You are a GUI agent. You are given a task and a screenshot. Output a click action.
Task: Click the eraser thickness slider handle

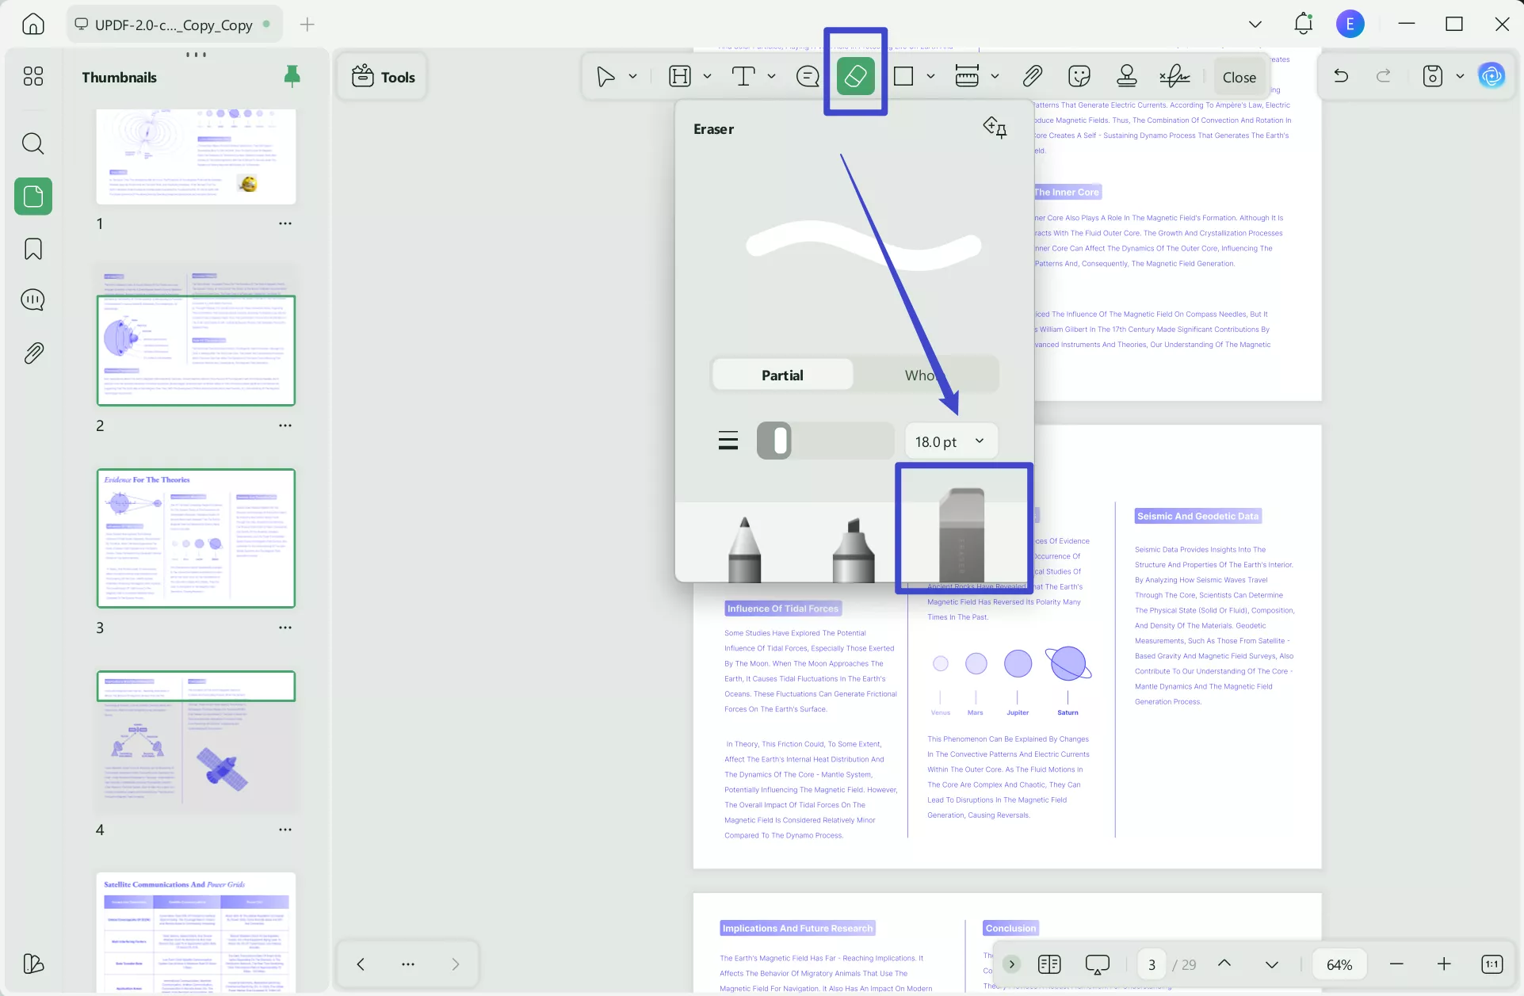(780, 441)
